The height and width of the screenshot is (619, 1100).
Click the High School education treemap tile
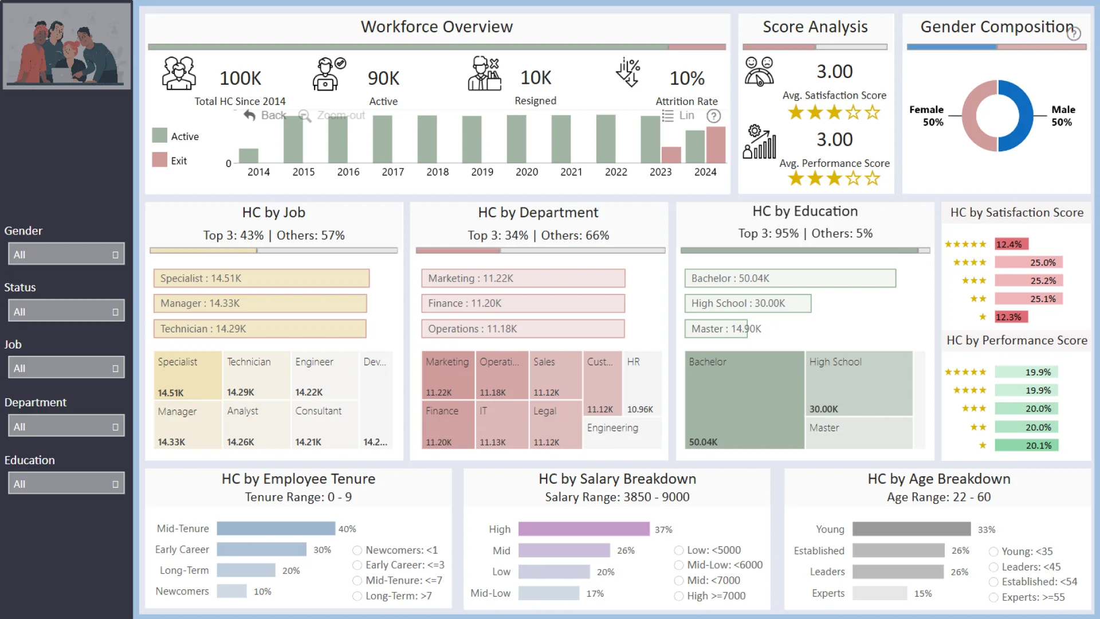point(858,383)
